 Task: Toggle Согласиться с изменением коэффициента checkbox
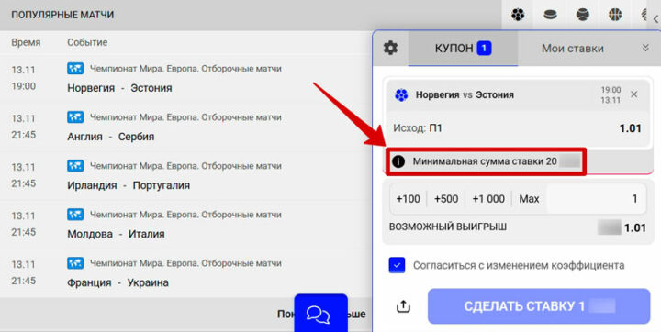pos(397,265)
